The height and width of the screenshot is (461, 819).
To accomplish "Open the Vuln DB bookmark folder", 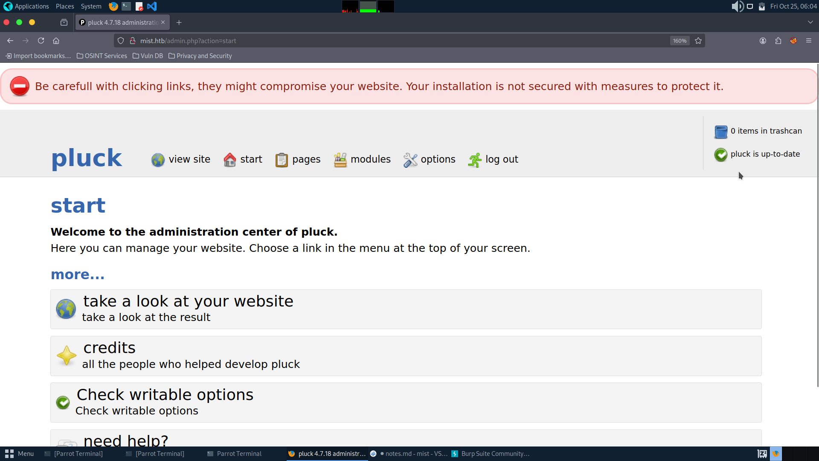I will [148, 56].
